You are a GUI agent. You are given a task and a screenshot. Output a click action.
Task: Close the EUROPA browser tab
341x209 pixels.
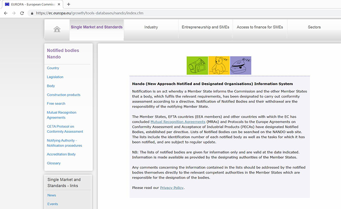coord(59,4)
